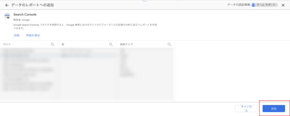Click the チーム サポート credentials chip
This screenshot has width=290, height=116.
coord(265,5)
